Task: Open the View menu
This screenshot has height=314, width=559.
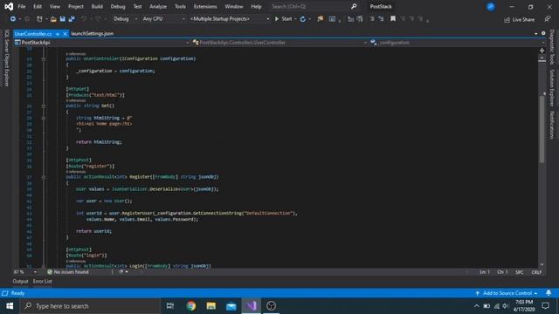Action: pyautogui.click(x=54, y=6)
